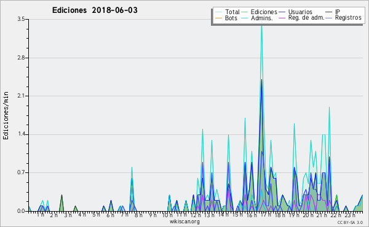Click the 1.4 value on the y-axis
Image resolution: width=369 pixels, height=227 pixels.
(21, 134)
